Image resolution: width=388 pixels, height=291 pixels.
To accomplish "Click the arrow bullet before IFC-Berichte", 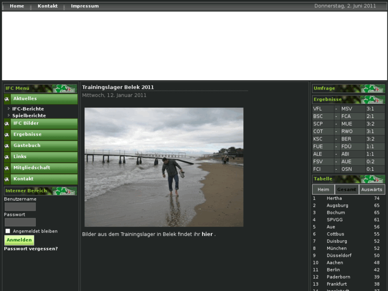I will click(x=9, y=108).
